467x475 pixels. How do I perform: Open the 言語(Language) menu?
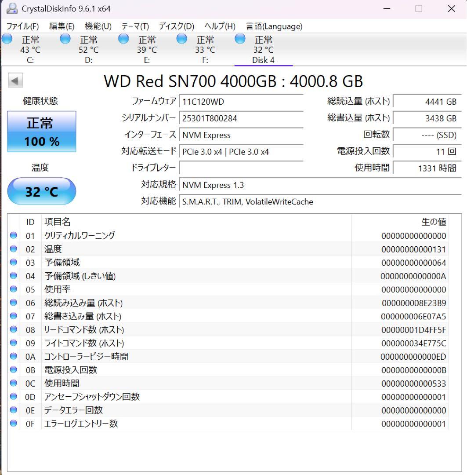click(274, 26)
